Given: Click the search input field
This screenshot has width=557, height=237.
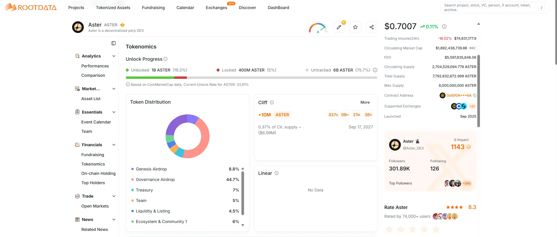Looking at the screenshot, I should tap(494, 8).
